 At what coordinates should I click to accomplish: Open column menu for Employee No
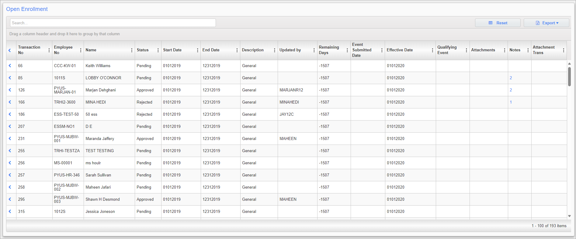(x=81, y=50)
